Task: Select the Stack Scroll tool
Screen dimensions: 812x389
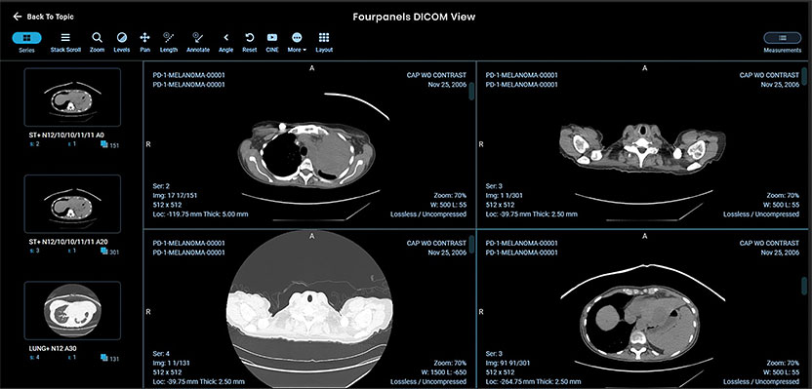Action: [65, 38]
